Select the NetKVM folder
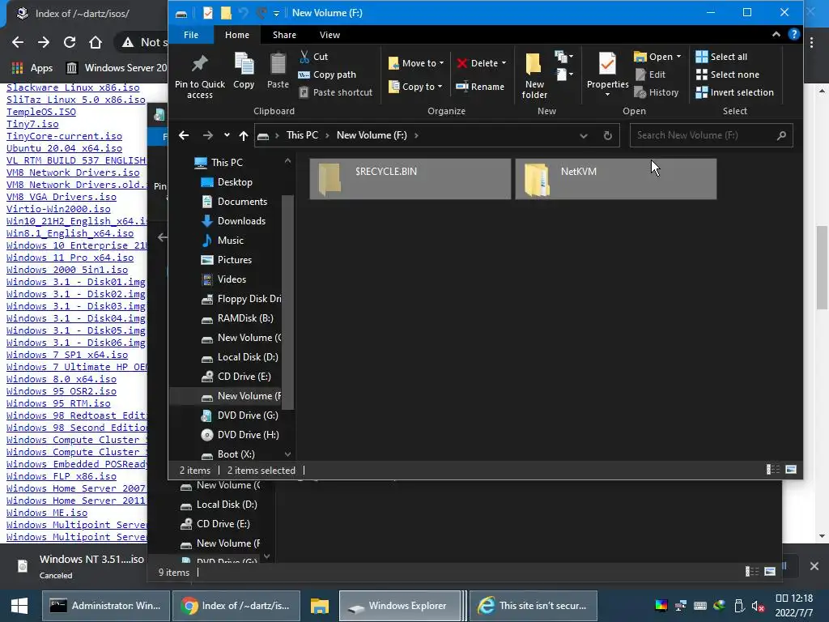829x622 pixels. point(616,179)
